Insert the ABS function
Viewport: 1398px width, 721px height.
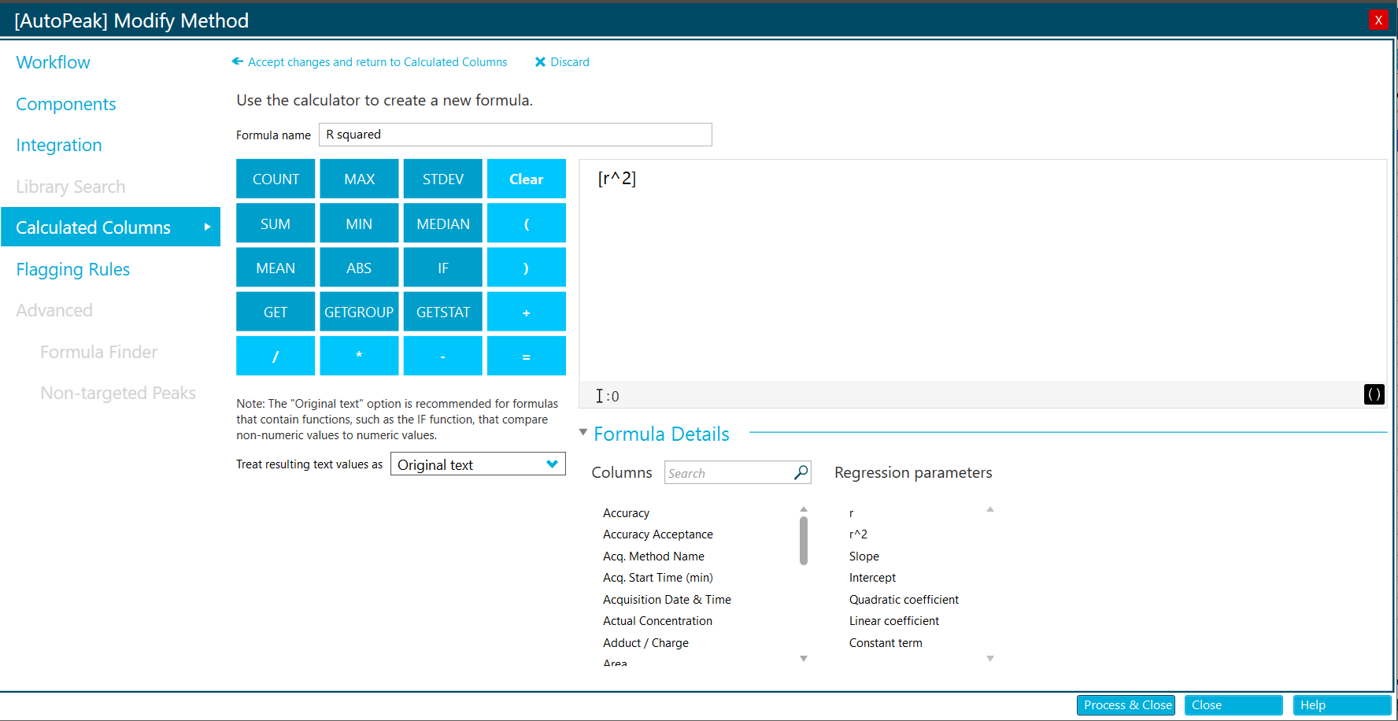[x=359, y=268]
